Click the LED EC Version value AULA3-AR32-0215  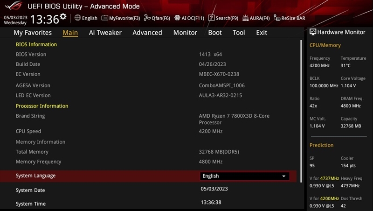[221, 96]
